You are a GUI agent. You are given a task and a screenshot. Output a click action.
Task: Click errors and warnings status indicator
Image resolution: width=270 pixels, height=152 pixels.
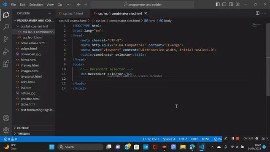(x=10, y=139)
